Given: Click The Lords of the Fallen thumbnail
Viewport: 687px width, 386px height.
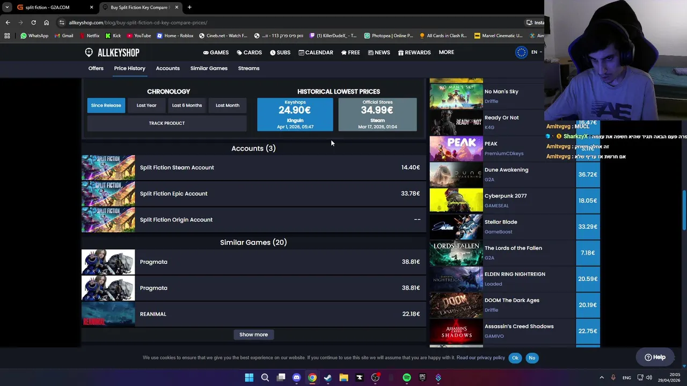Looking at the screenshot, I should point(456,253).
